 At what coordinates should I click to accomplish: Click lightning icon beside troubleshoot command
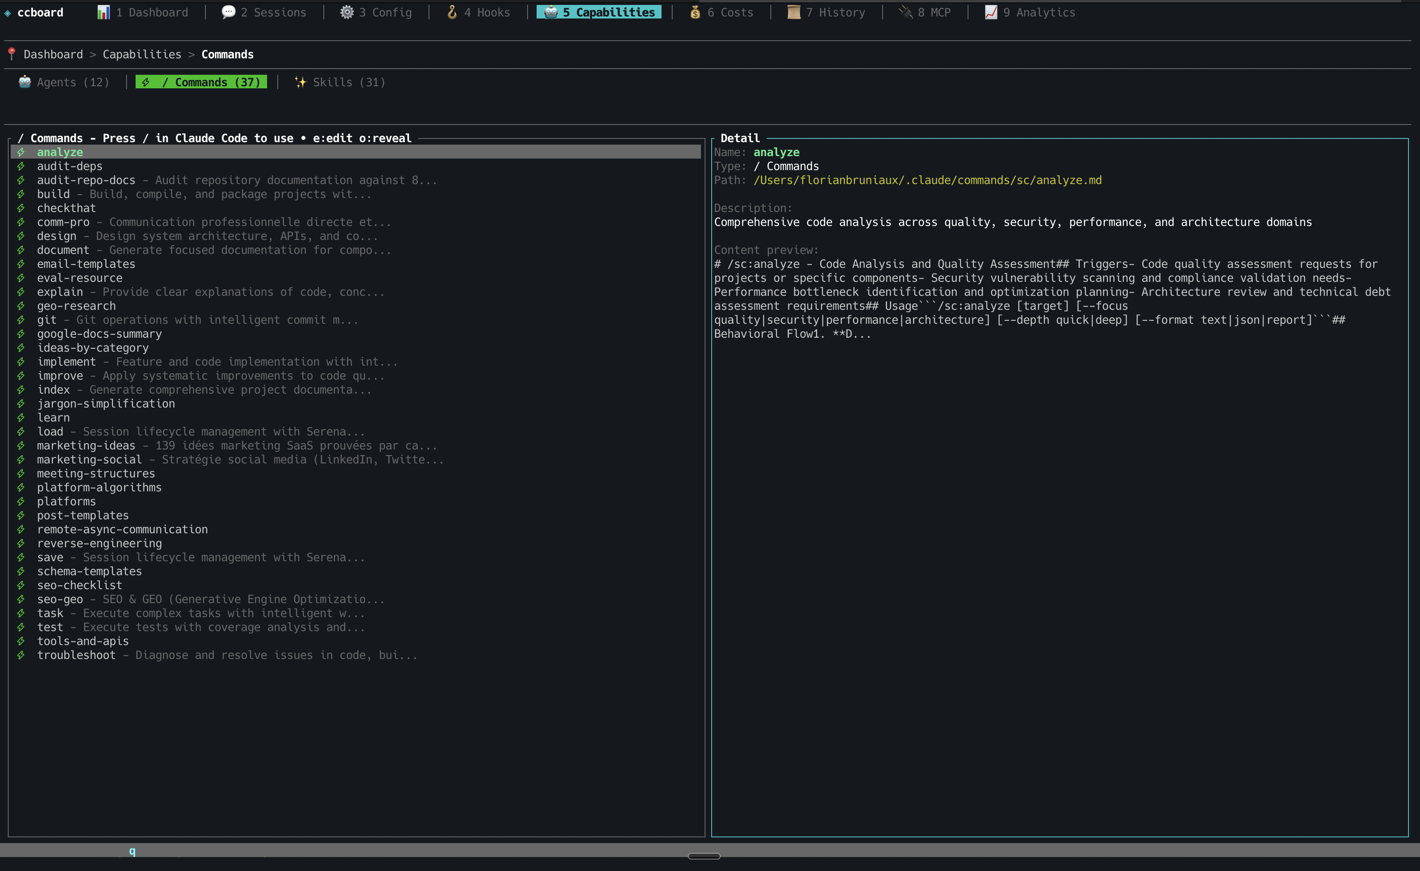coord(21,655)
